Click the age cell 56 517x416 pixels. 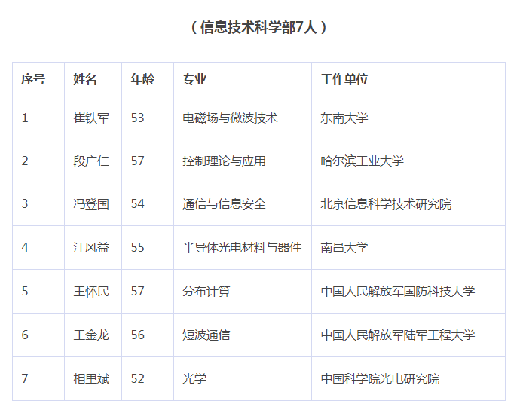pos(137,335)
